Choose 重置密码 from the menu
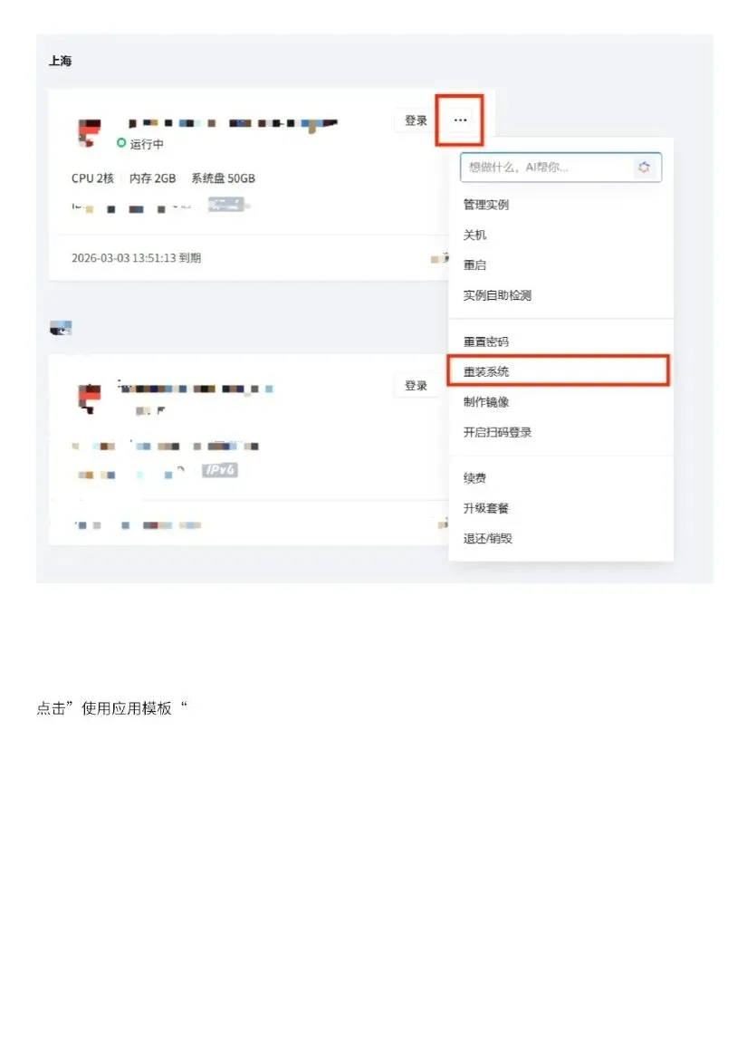Viewport: 747px width, 1057px height. 486,341
